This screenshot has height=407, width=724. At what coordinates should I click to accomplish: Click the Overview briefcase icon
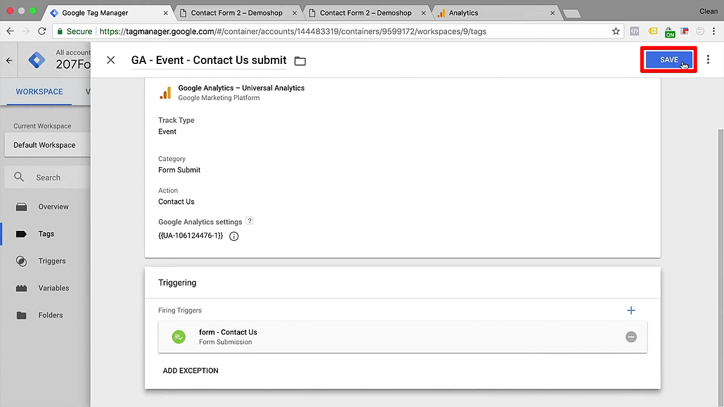(22, 207)
